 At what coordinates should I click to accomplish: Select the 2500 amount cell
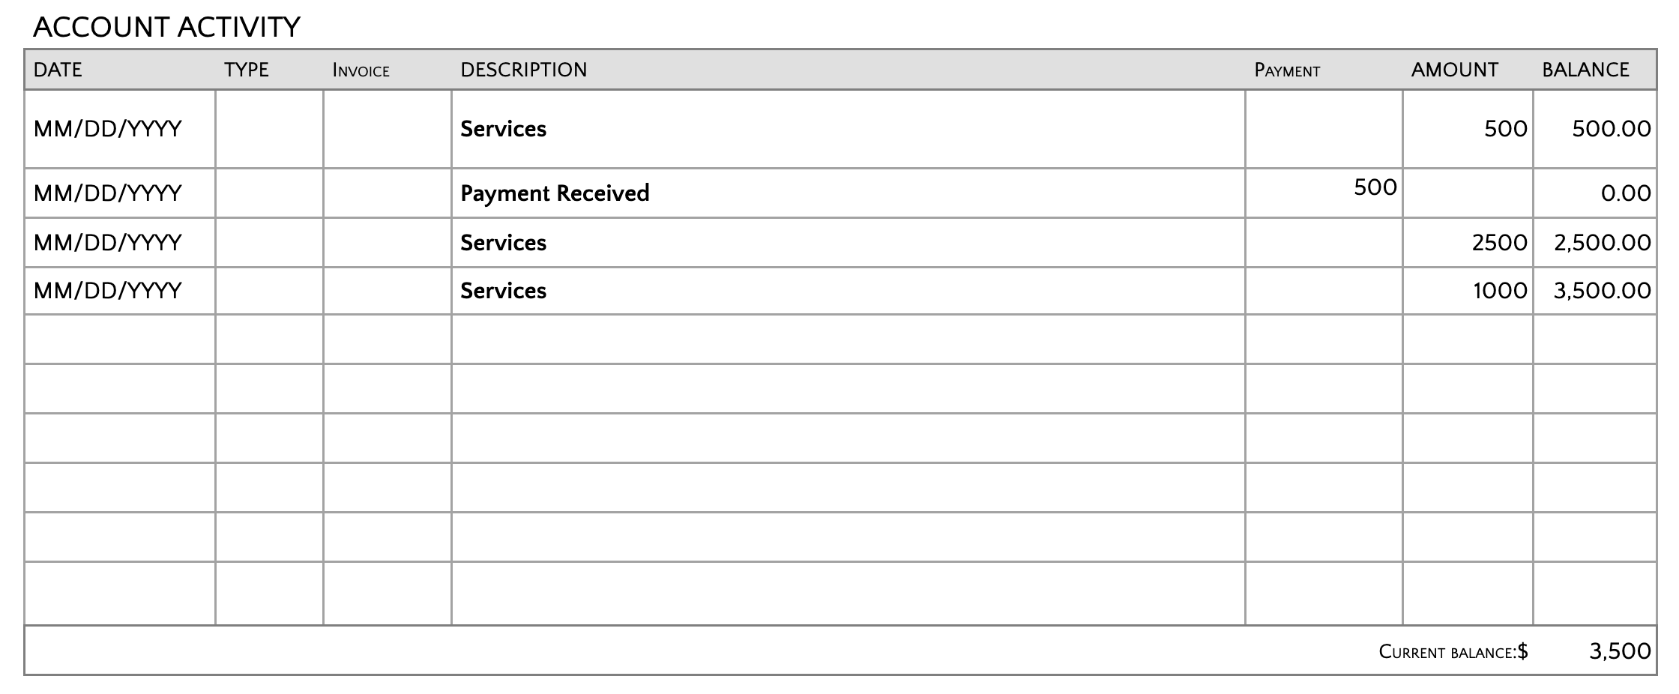coord(1499,243)
